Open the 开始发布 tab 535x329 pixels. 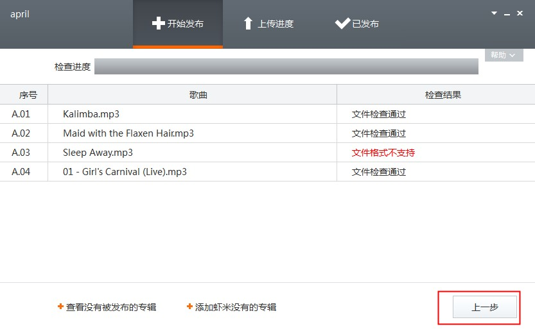pos(178,24)
